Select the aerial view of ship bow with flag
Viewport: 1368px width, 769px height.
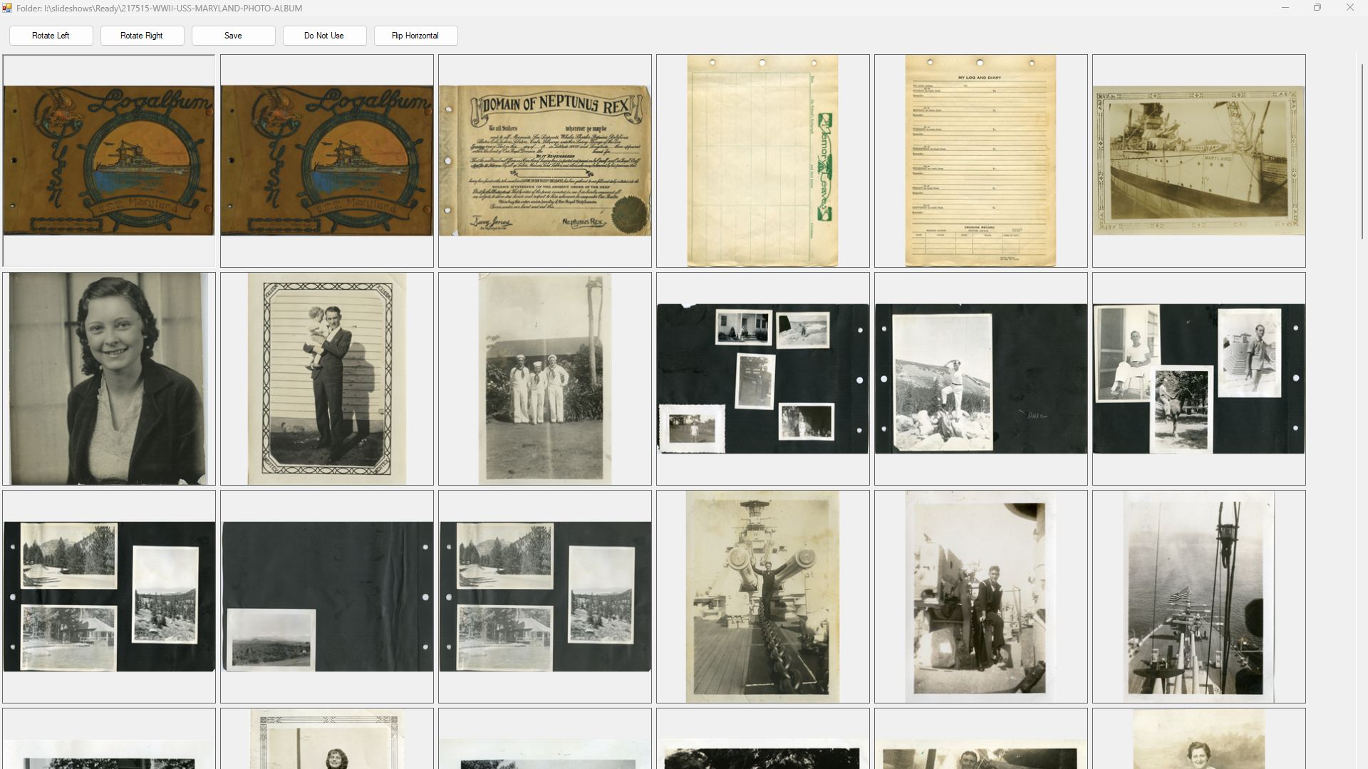[x=1199, y=597]
